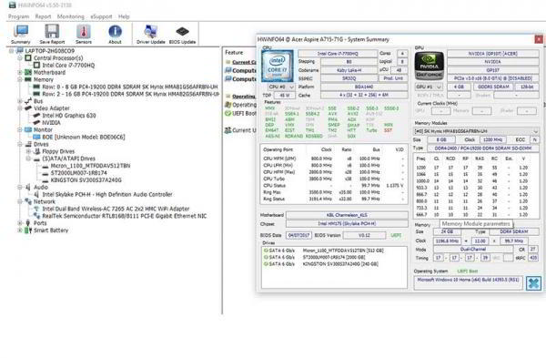
Task: Click the CPU Turbo operating point row
Action: point(333,179)
